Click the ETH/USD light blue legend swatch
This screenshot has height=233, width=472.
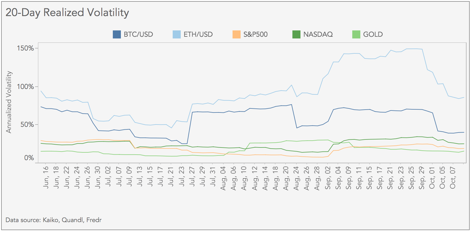[176, 34]
